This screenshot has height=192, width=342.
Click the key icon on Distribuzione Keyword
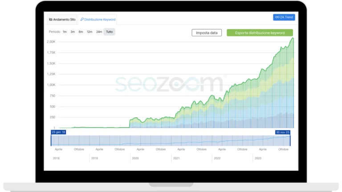coord(82,20)
